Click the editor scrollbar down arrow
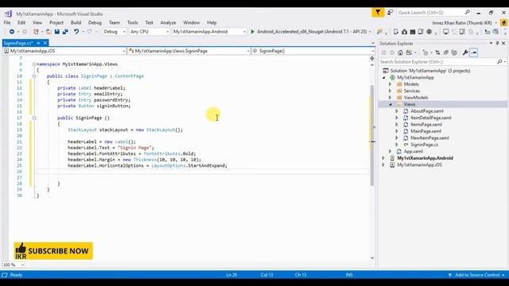509x286 pixels. pyautogui.click(x=372, y=258)
